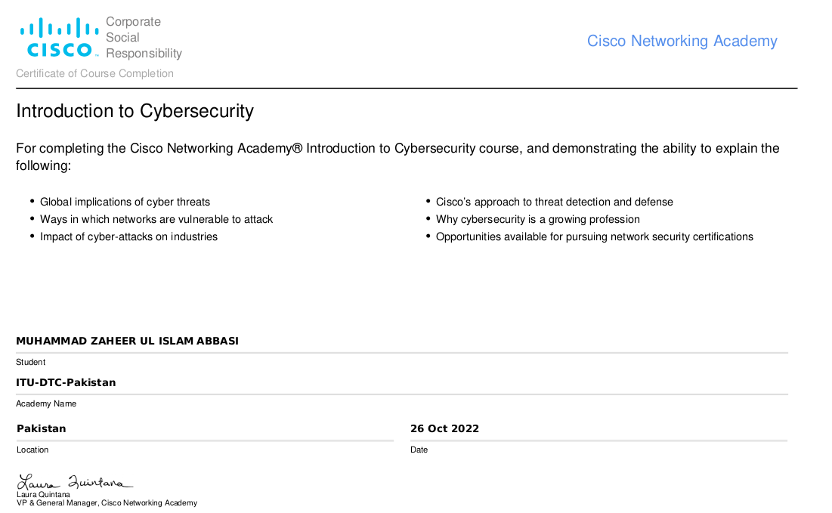832x513 pixels.
Task: Click the Introduction to Cybersecurity title
Action: pos(135,111)
